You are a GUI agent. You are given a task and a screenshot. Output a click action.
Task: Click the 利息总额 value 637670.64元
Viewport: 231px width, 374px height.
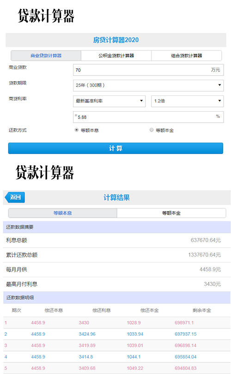pyautogui.click(x=206, y=240)
